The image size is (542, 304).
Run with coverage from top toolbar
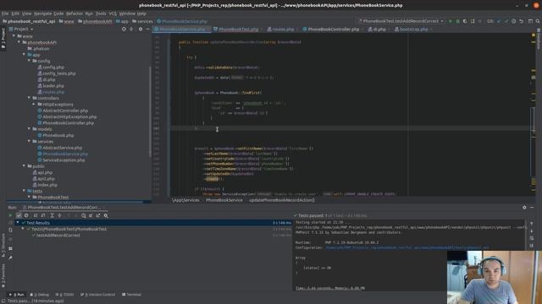pos(465,21)
